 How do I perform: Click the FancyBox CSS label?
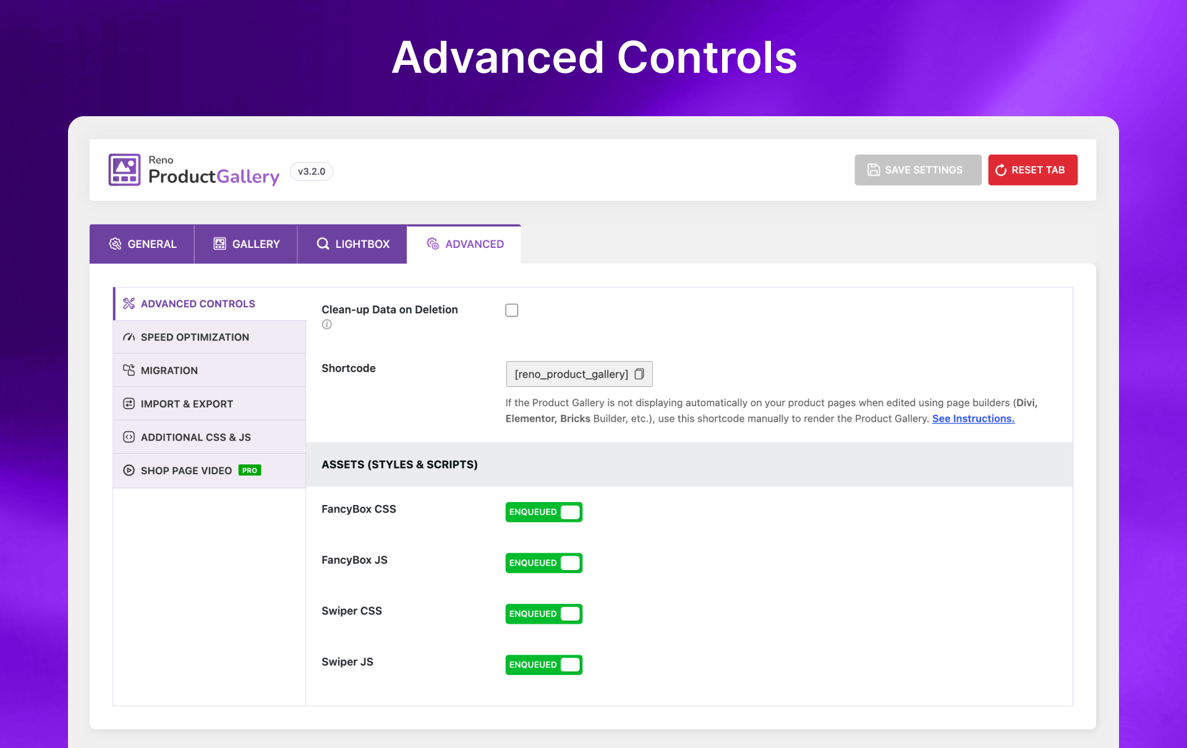pyautogui.click(x=359, y=509)
